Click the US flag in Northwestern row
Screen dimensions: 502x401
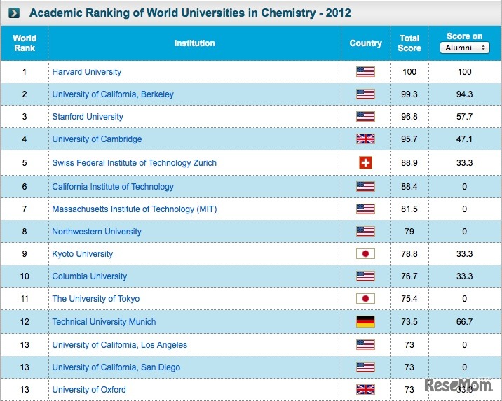pos(365,232)
